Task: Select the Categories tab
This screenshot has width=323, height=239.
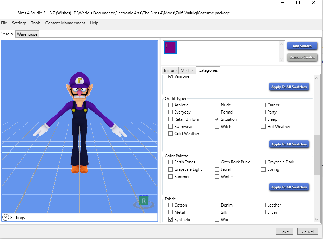Action: pyautogui.click(x=208, y=70)
